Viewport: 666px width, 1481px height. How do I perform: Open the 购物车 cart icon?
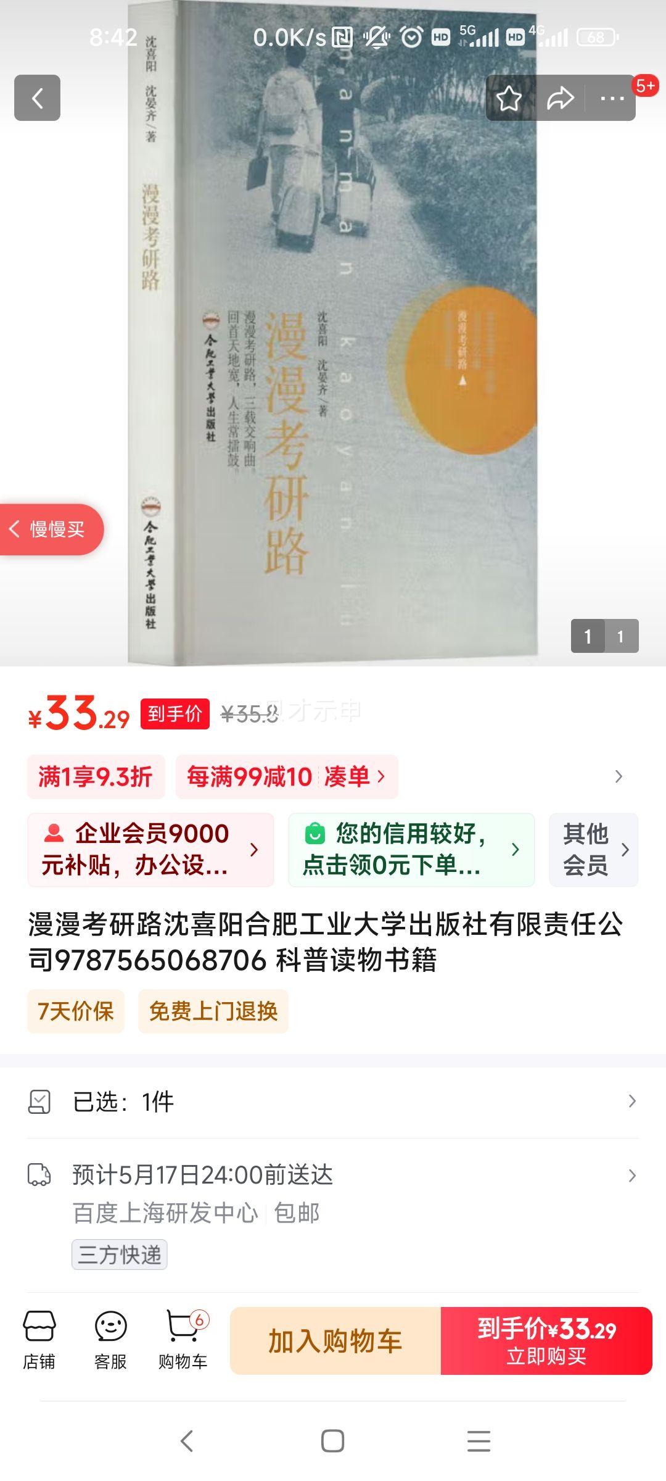(183, 1340)
